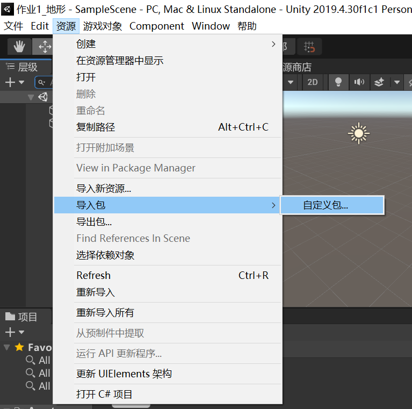Open hierarchy create plus dropdown
The width and height of the screenshot is (412, 409).
15,82
